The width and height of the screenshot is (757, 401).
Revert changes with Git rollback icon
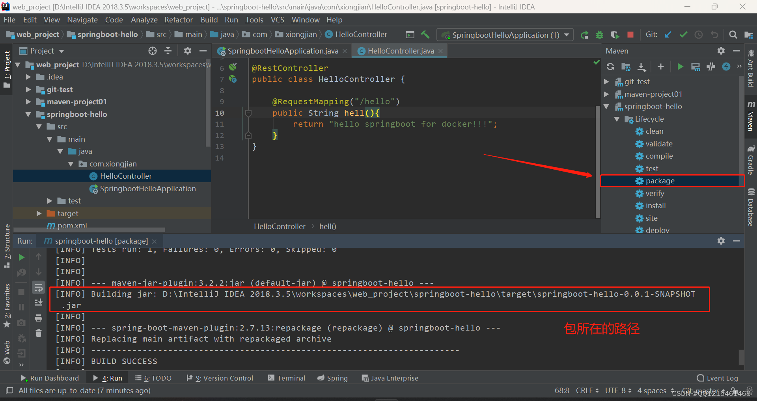(714, 35)
